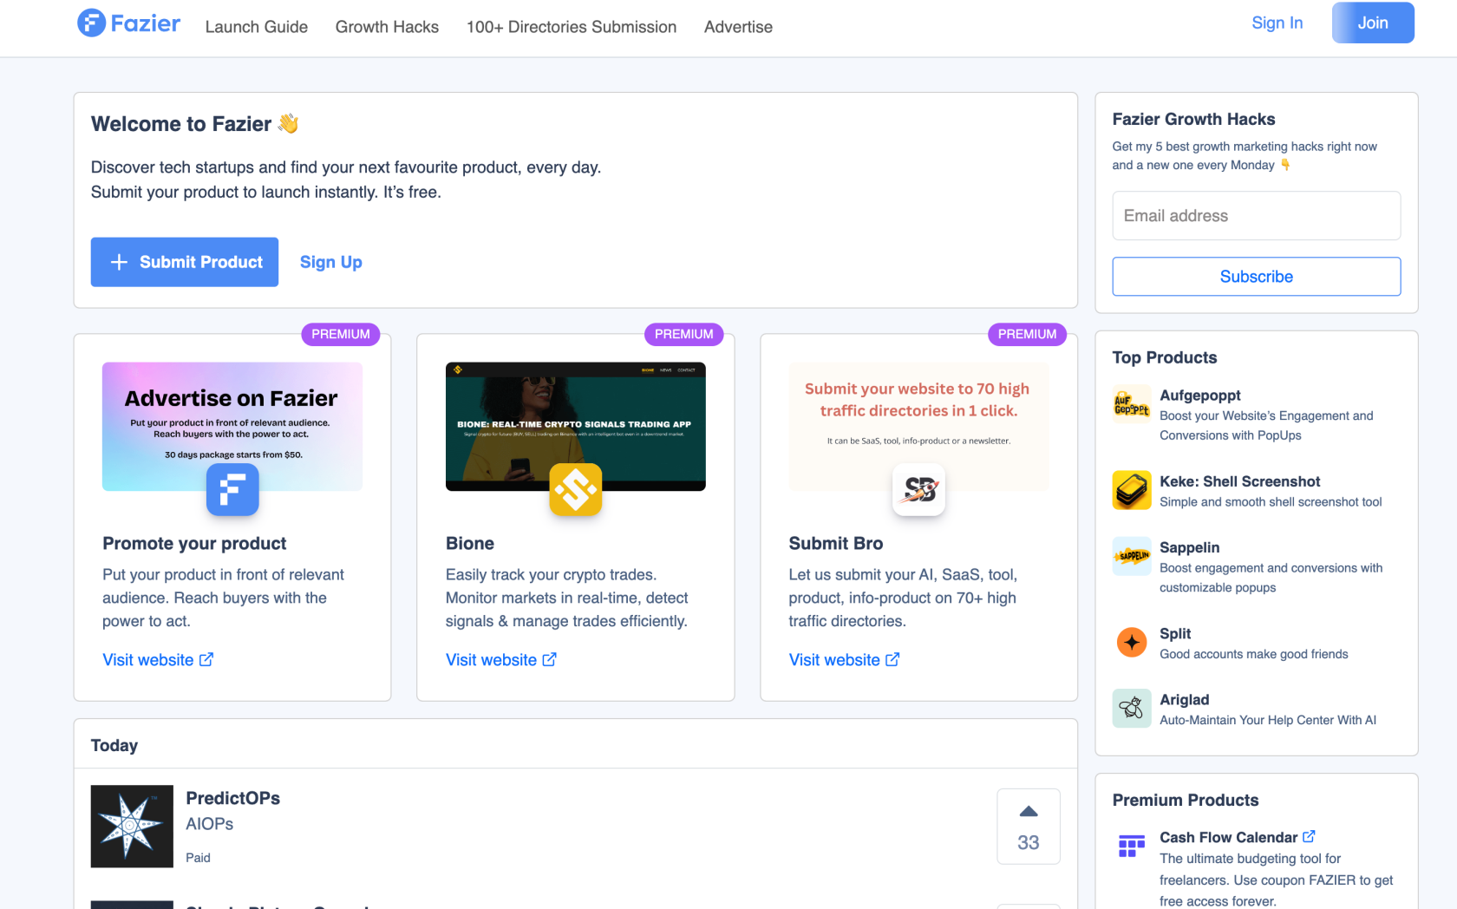This screenshot has width=1457, height=909.
Task: Click the Fazier logo in the header
Action: pos(129,23)
